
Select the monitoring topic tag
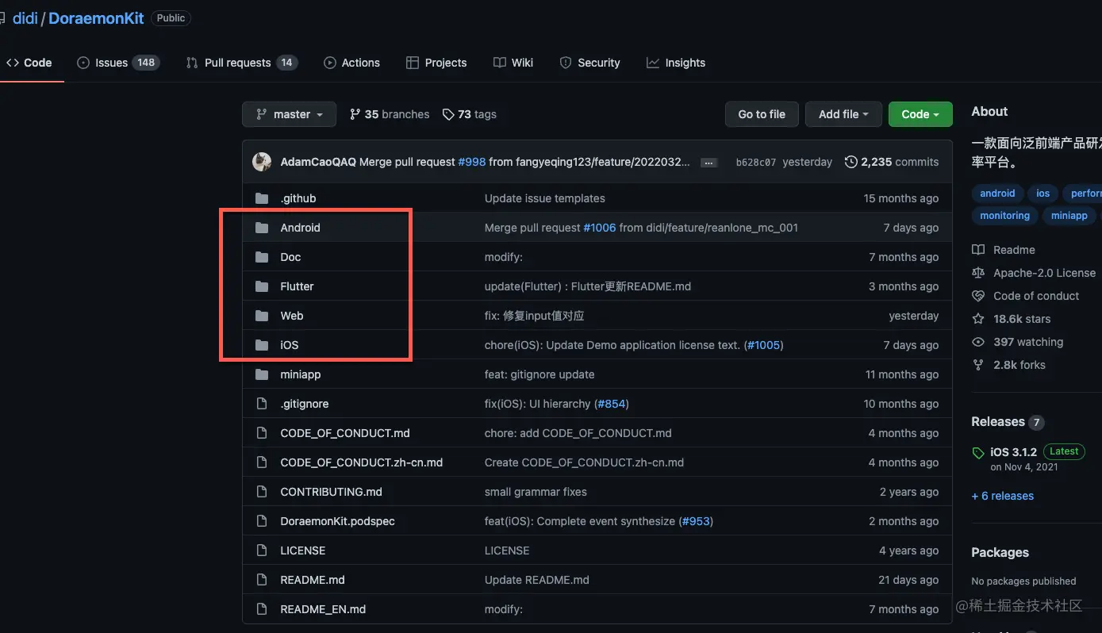[x=1004, y=216]
